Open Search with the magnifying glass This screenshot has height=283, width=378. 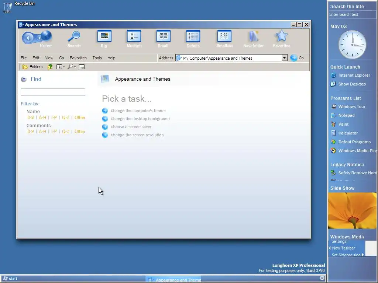(x=74, y=39)
